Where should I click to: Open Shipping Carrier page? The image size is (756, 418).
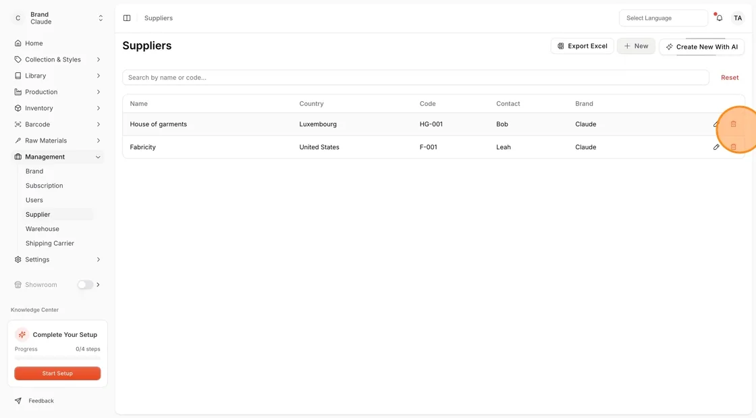[50, 244]
